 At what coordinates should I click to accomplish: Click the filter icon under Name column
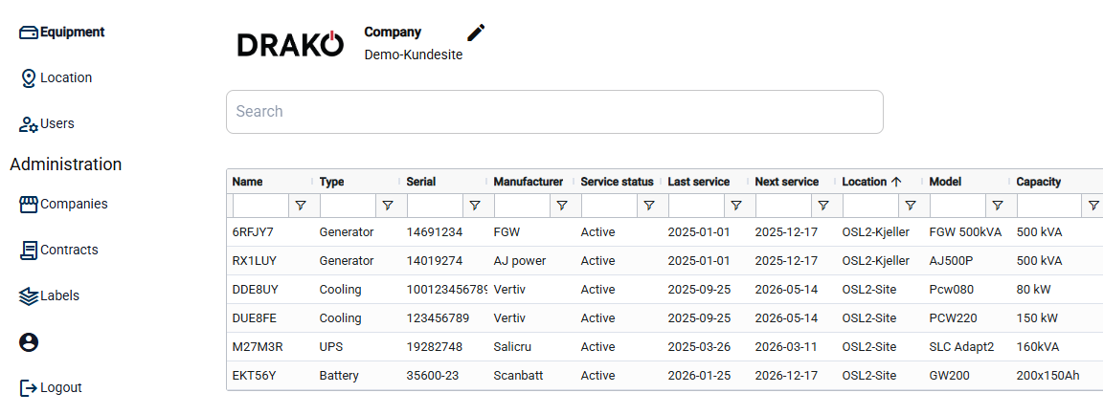tap(300, 206)
